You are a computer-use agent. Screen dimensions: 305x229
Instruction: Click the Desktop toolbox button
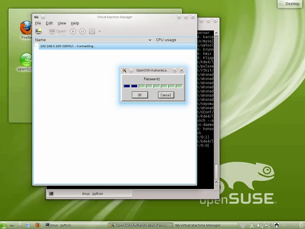click(x=290, y=4)
